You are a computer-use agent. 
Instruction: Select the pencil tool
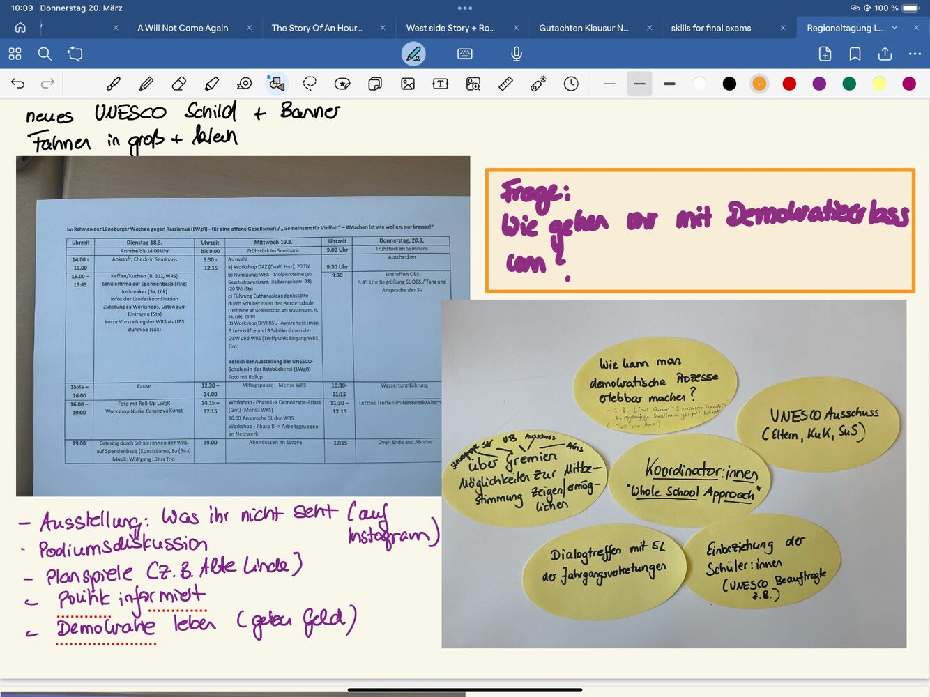click(x=146, y=84)
